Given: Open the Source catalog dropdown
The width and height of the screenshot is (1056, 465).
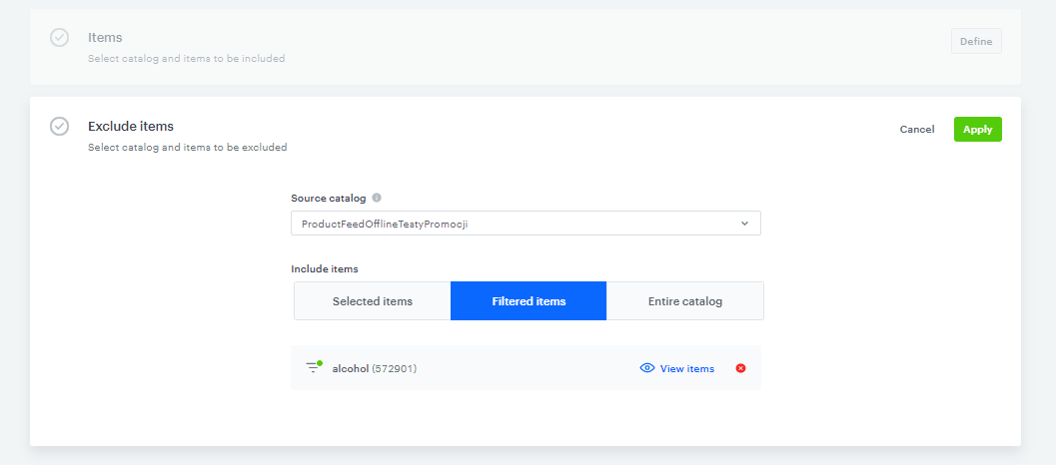Looking at the screenshot, I should click(x=526, y=224).
